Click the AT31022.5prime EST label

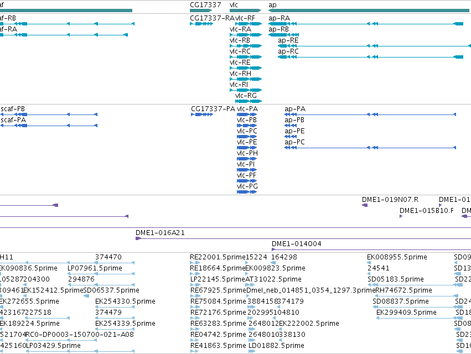(x=273, y=279)
